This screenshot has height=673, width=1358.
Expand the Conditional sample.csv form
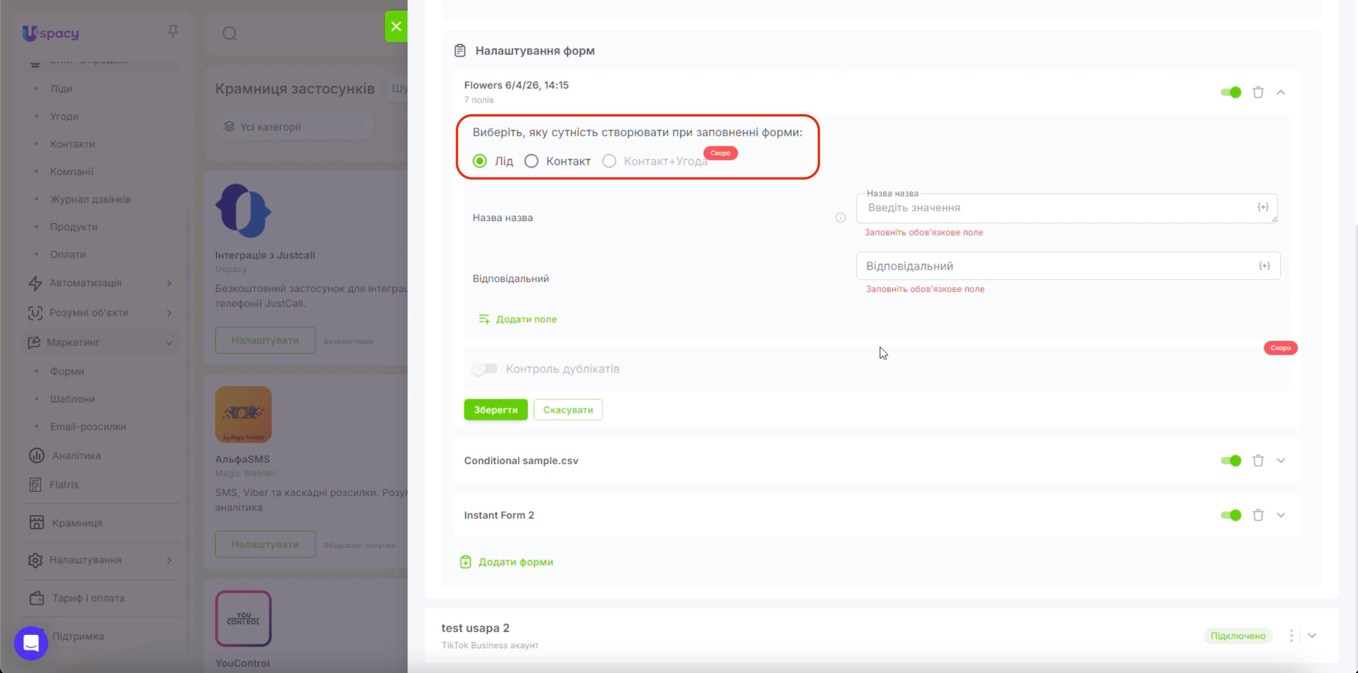(x=1281, y=461)
